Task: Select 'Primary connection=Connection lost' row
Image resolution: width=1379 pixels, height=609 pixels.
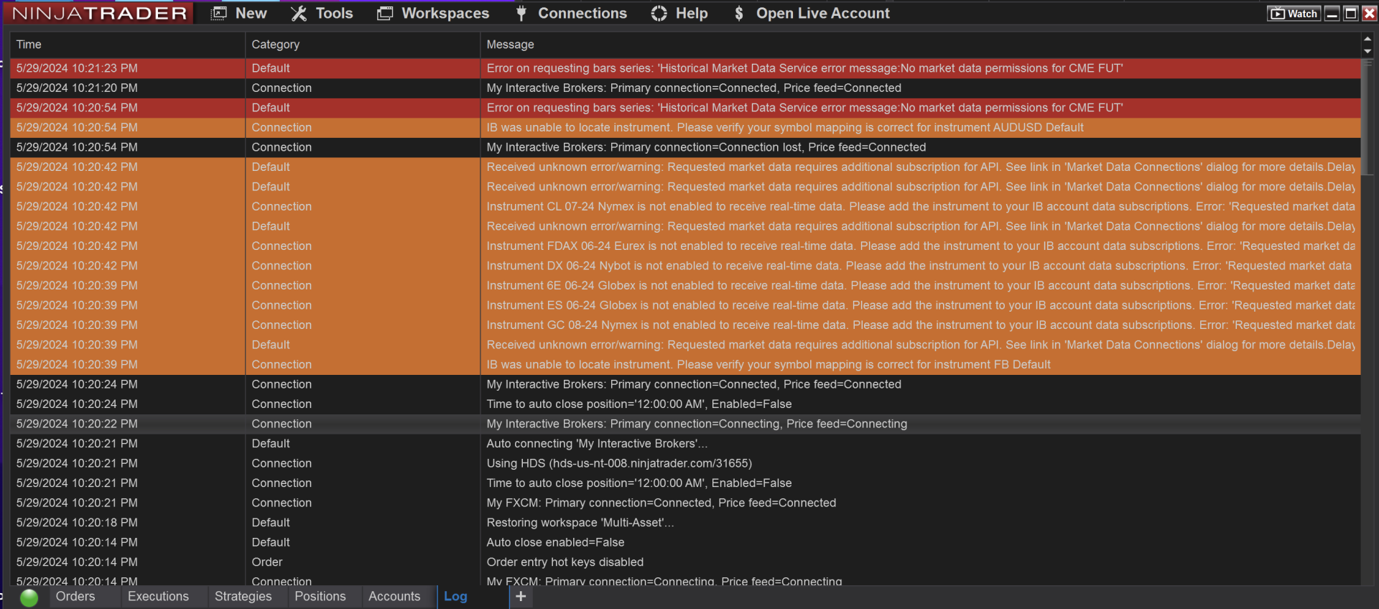Action: 685,147
